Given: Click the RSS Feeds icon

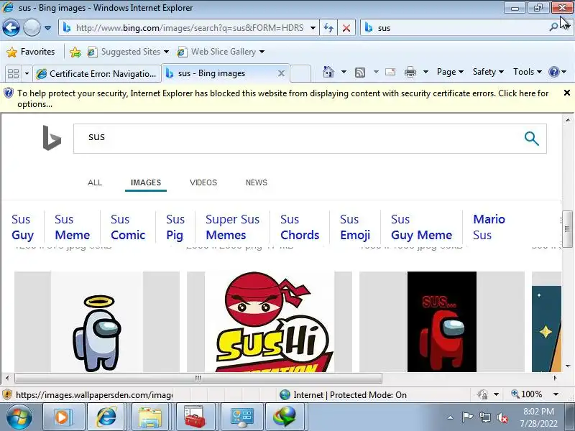Looking at the screenshot, I should tap(360, 73).
